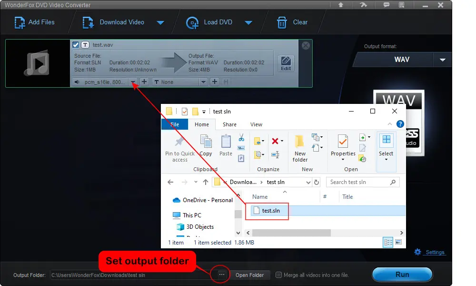Click the Explorer help question mark icon
476x286 pixels.
pos(400,124)
